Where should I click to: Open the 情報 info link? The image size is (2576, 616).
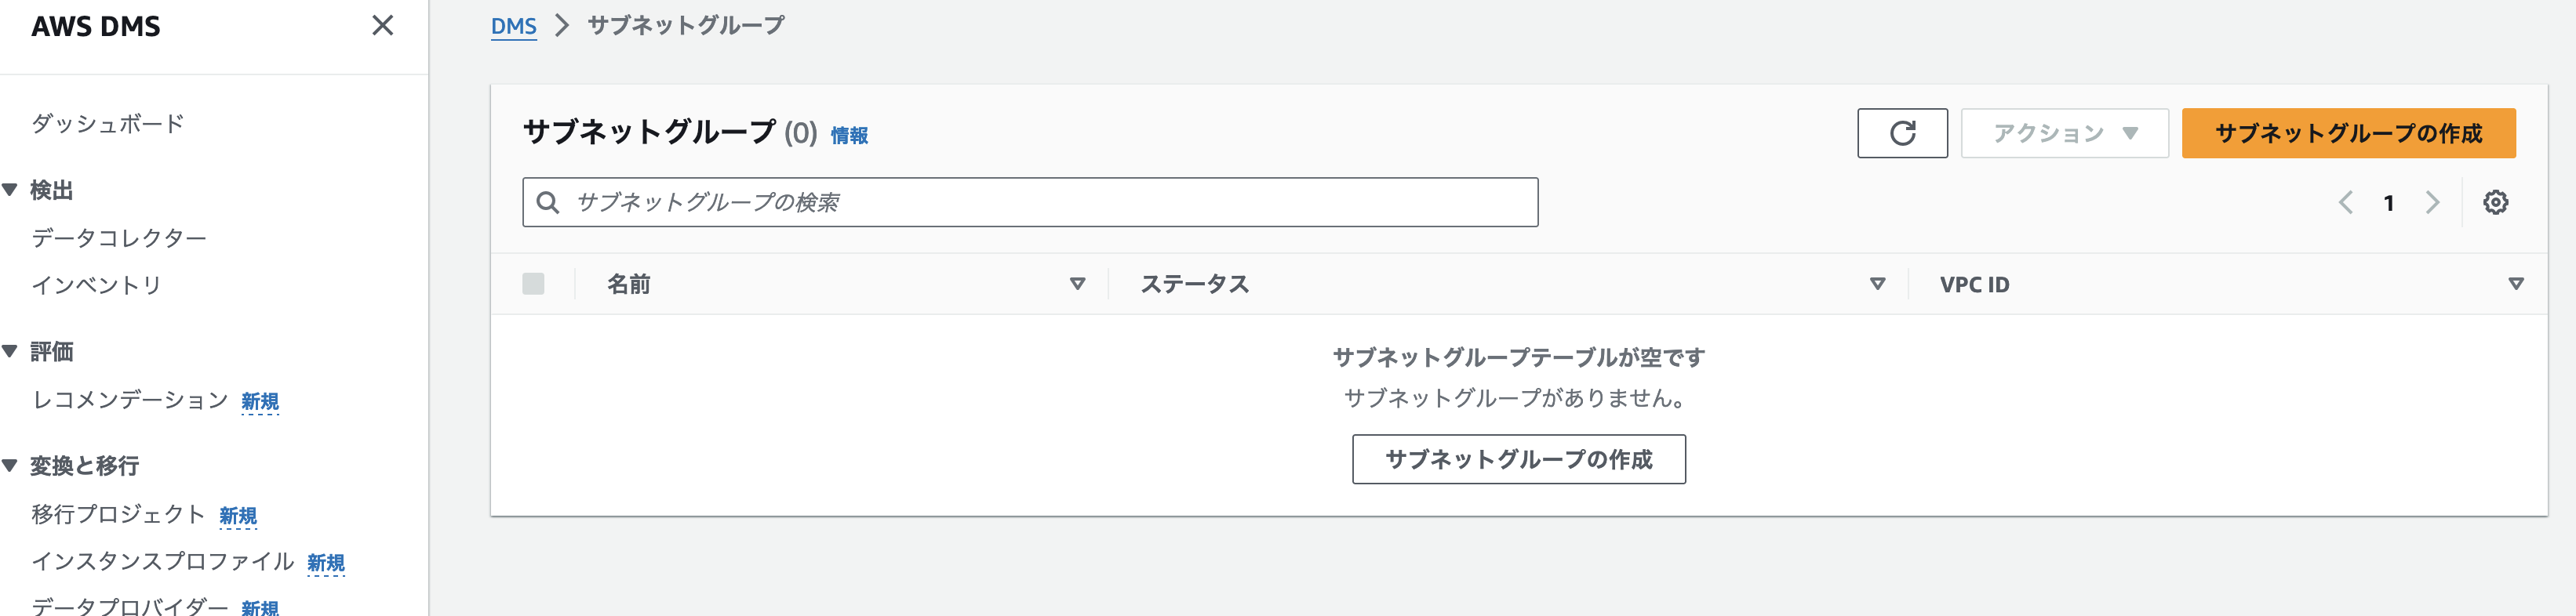(849, 136)
